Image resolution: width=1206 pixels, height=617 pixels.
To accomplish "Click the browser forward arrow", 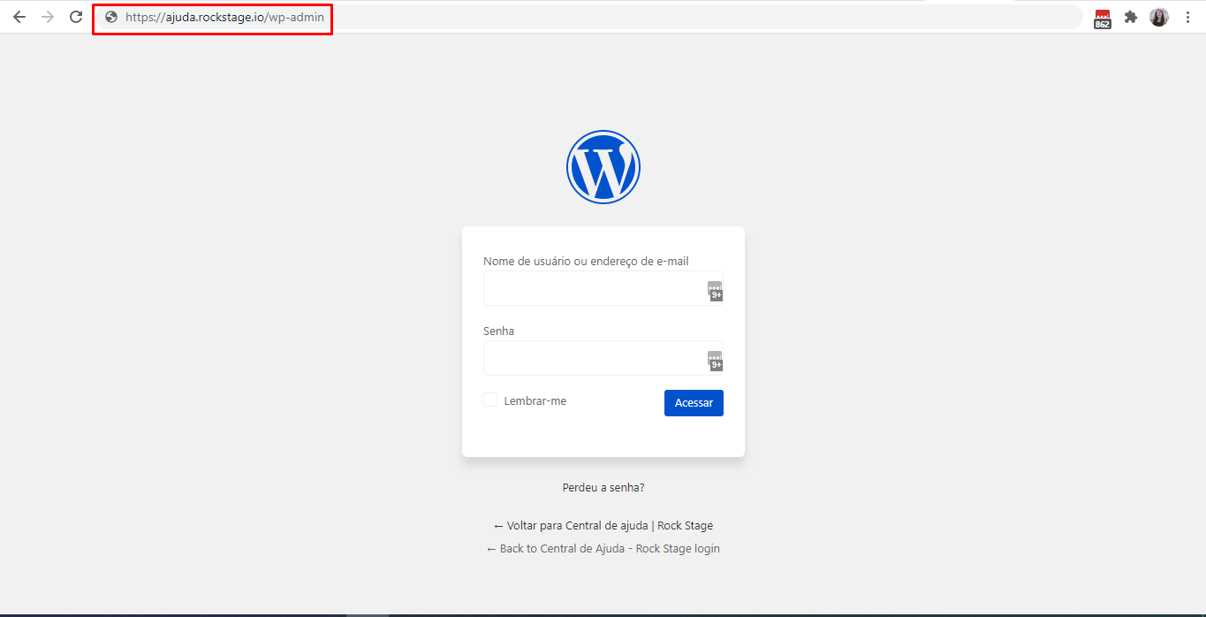I will click(x=48, y=17).
